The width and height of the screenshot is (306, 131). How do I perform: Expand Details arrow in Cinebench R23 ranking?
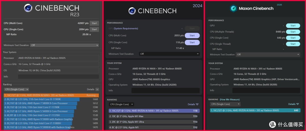[x=97, y=89]
